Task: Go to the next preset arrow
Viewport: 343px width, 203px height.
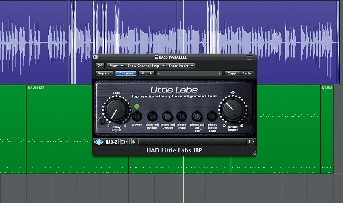Action: point(151,74)
